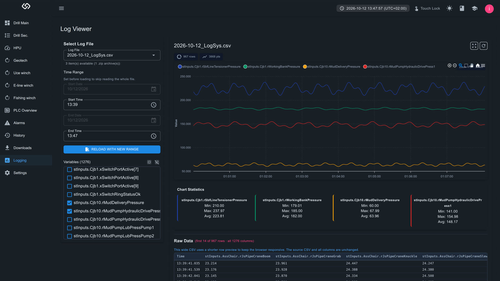Deselect all variables icon
The image size is (500, 281).
tap(157, 162)
